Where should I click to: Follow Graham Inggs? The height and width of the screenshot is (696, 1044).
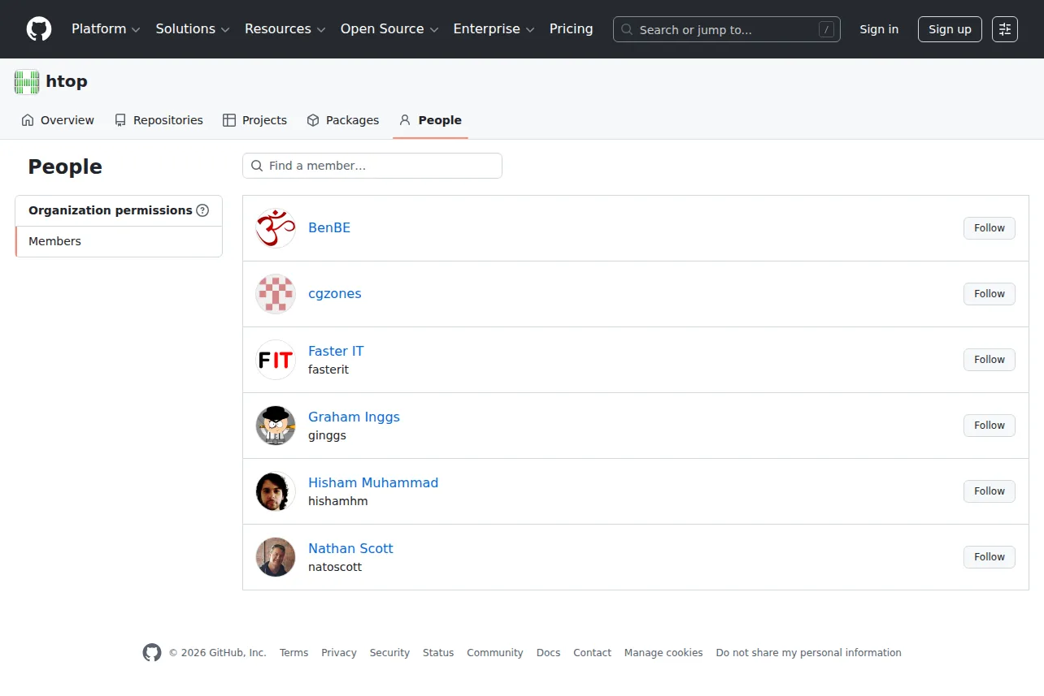990,426
